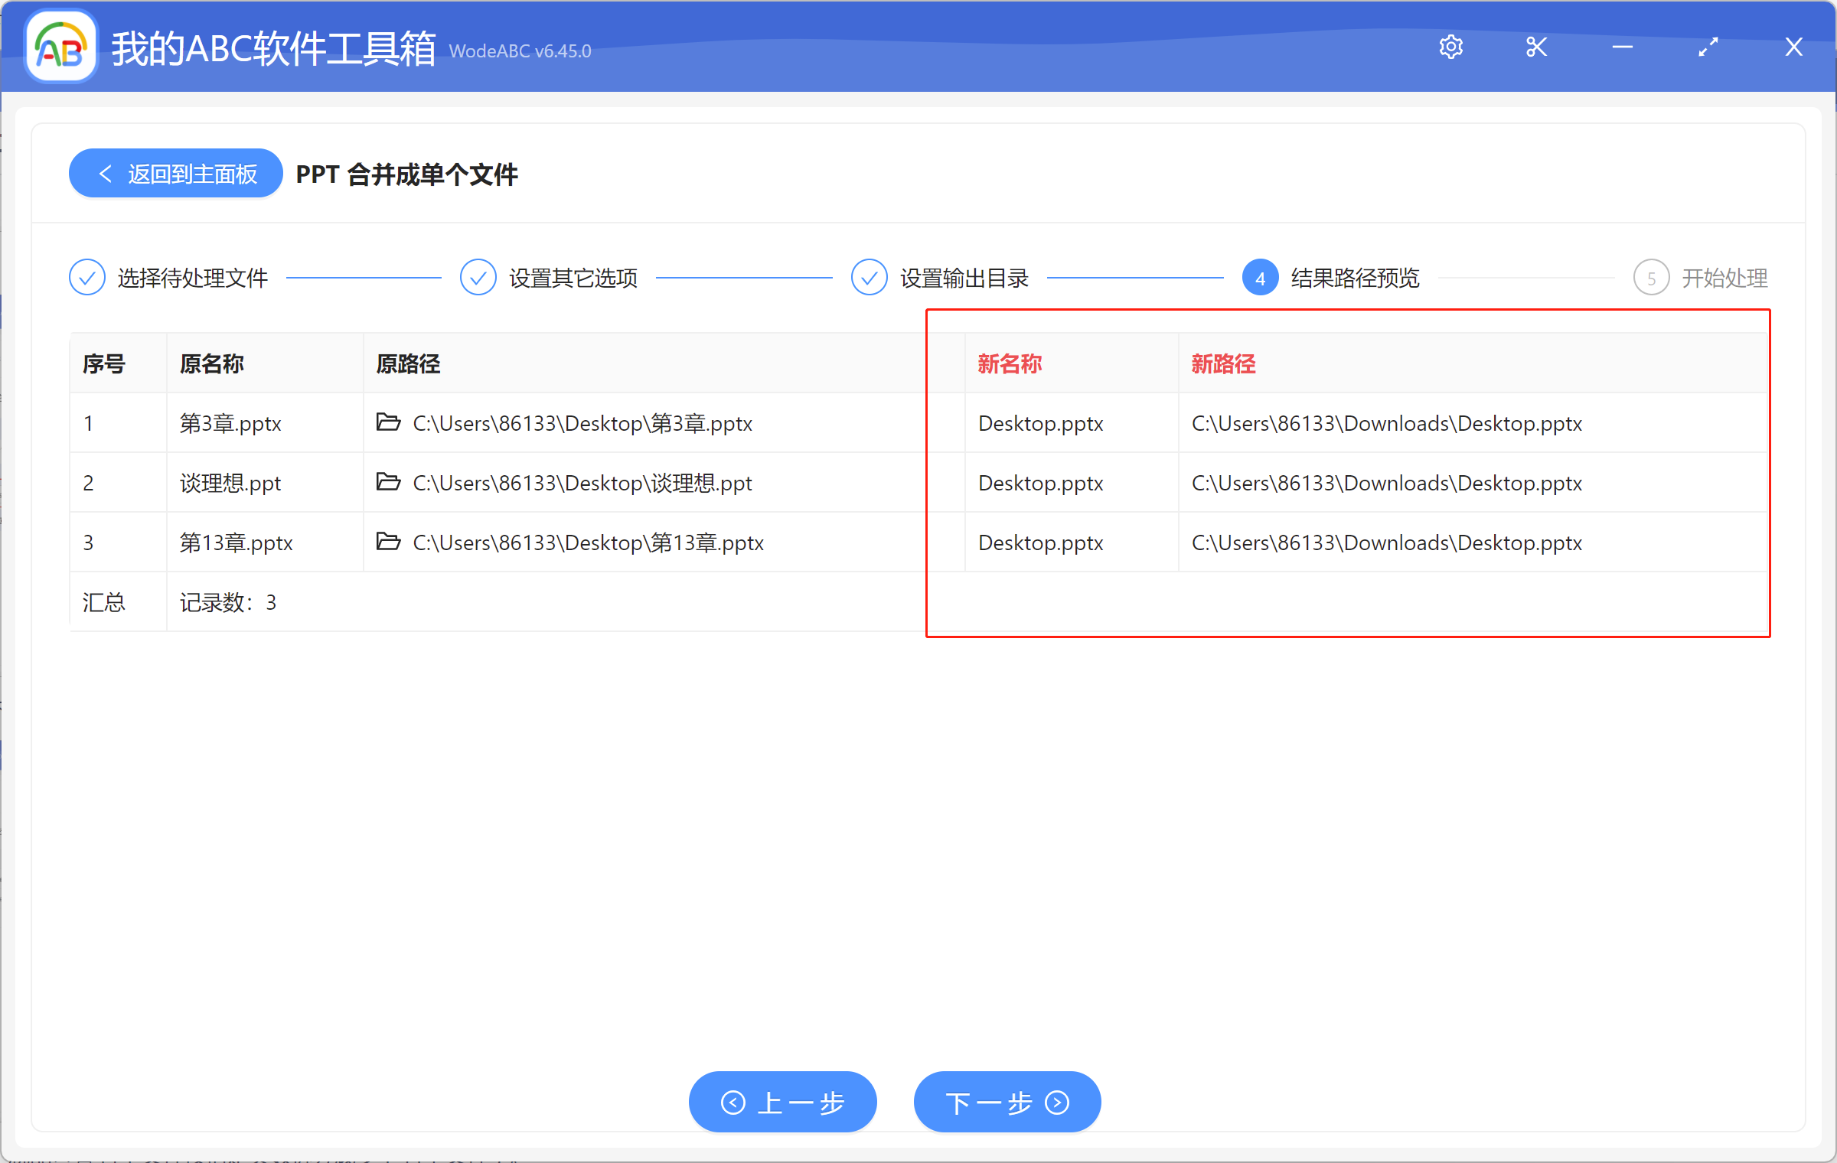Screen dimensions: 1837x1163
Task: Click the 上一步 button
Action: pos(782,1102)
